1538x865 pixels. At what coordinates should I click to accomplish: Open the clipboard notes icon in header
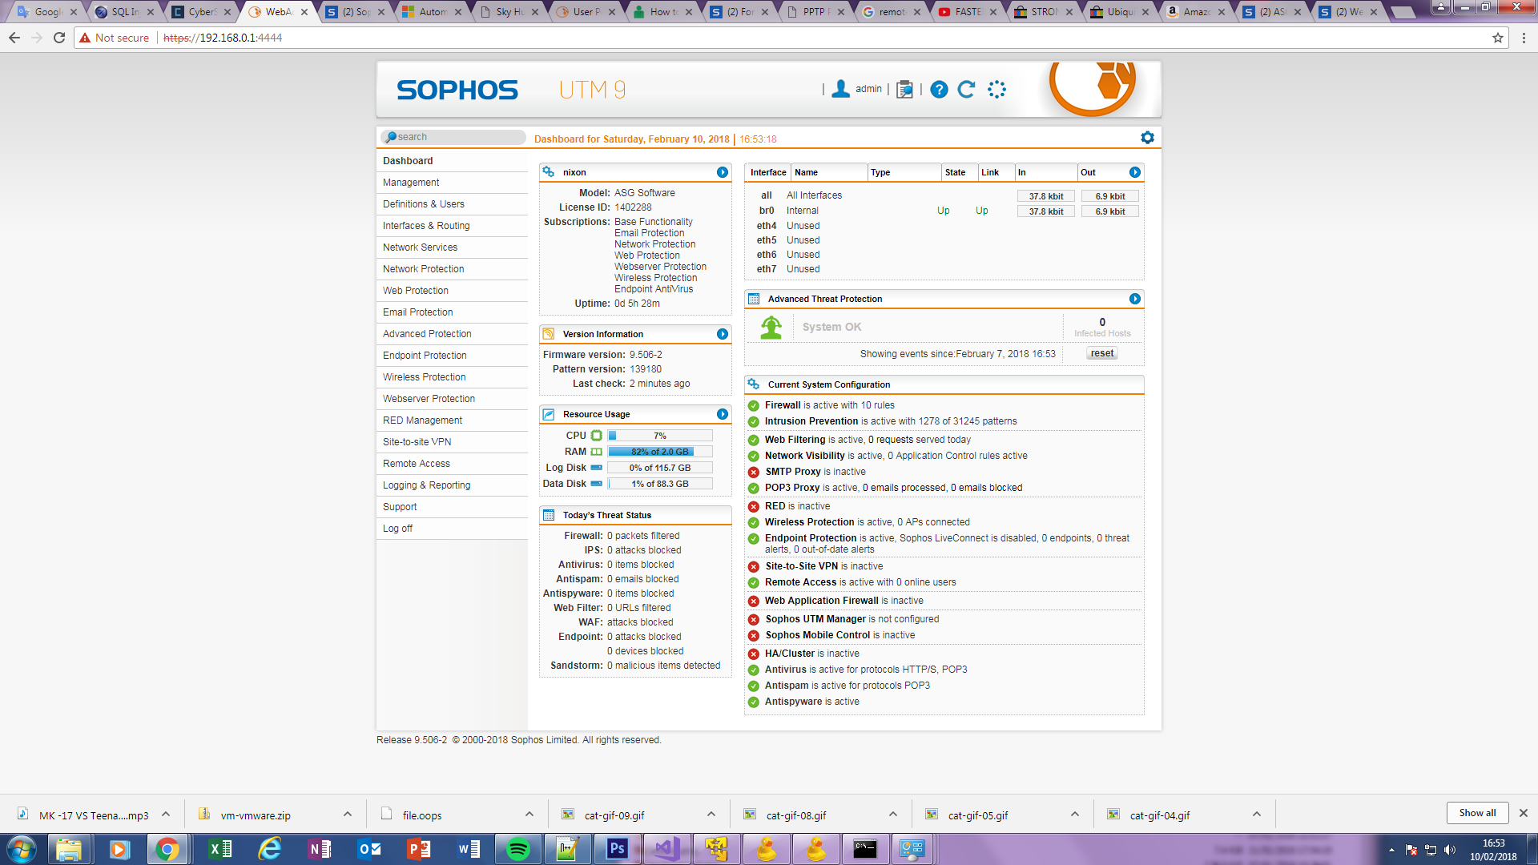(904, 90)
